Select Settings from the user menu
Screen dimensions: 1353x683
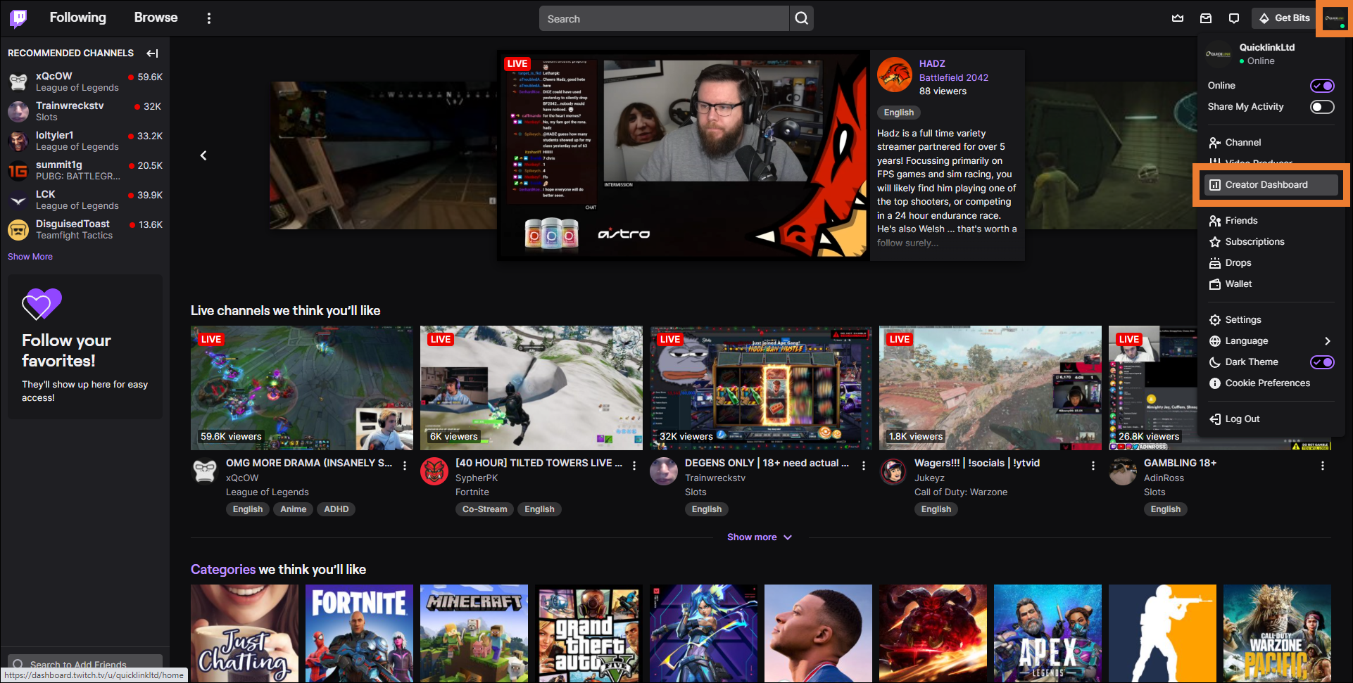pyautogui.click(x=1242, y=320)
